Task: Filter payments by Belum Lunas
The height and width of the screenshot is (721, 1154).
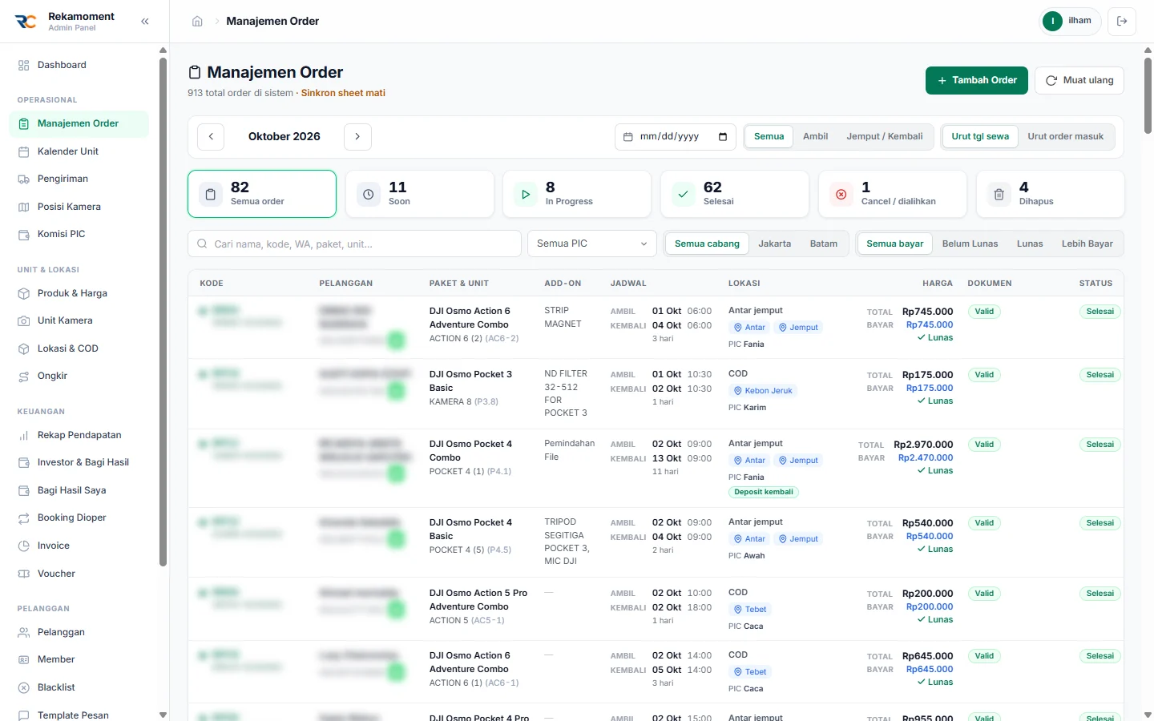Action: pyautogui.click(x=970, y=244)
